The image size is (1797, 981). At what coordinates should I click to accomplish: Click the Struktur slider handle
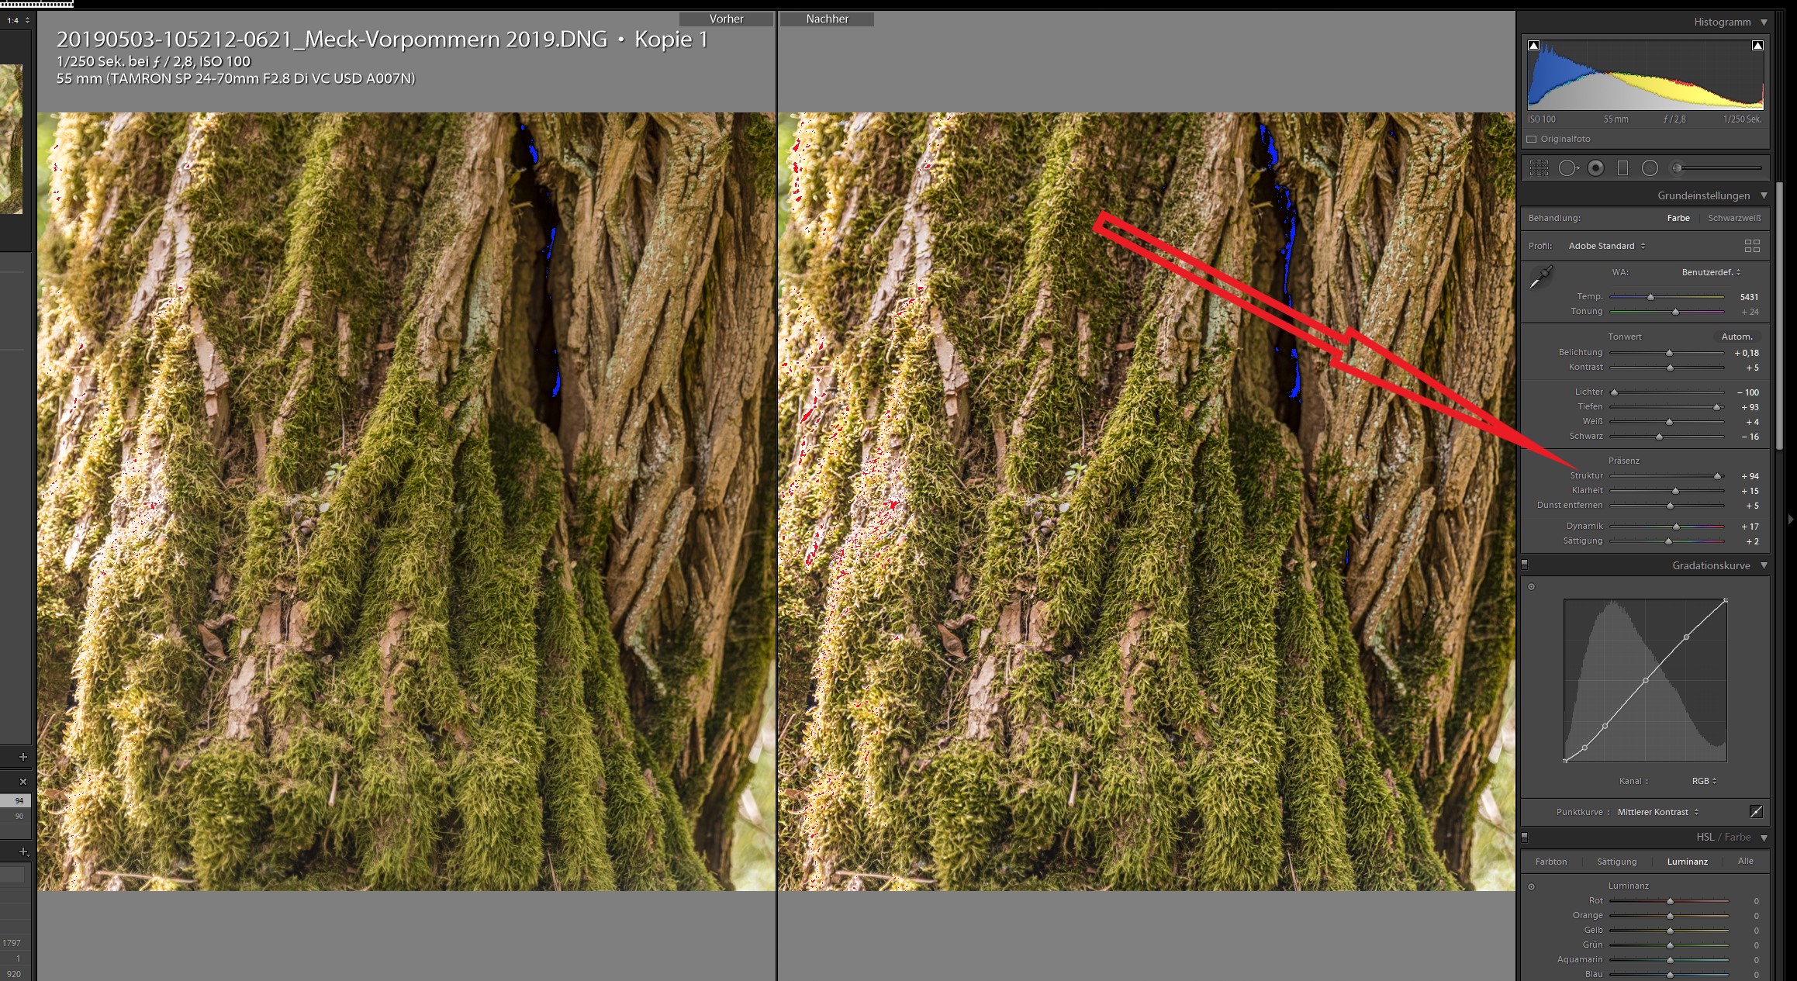1717,476
